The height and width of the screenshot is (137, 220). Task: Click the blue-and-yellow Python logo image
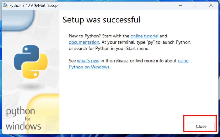tap(30, 62)
